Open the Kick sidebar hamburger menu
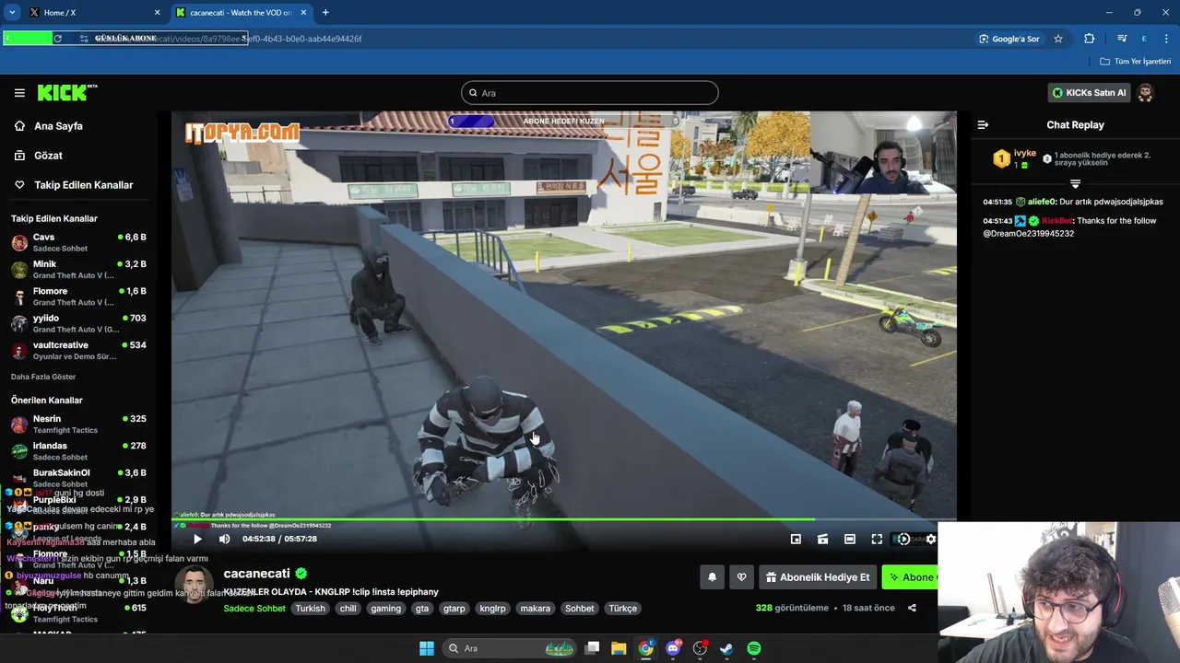The width and height of the screenshot is (1180, 663). click(19, 93)
